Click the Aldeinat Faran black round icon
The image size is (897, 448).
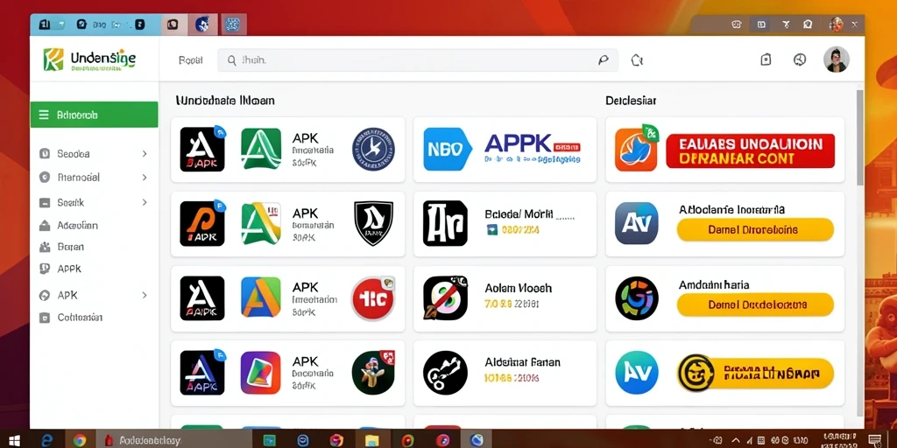tap(445, 373)
